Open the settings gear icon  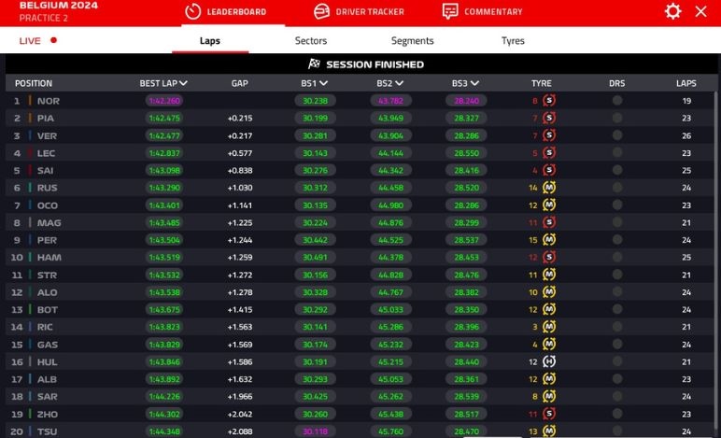(x=672, y=11)
